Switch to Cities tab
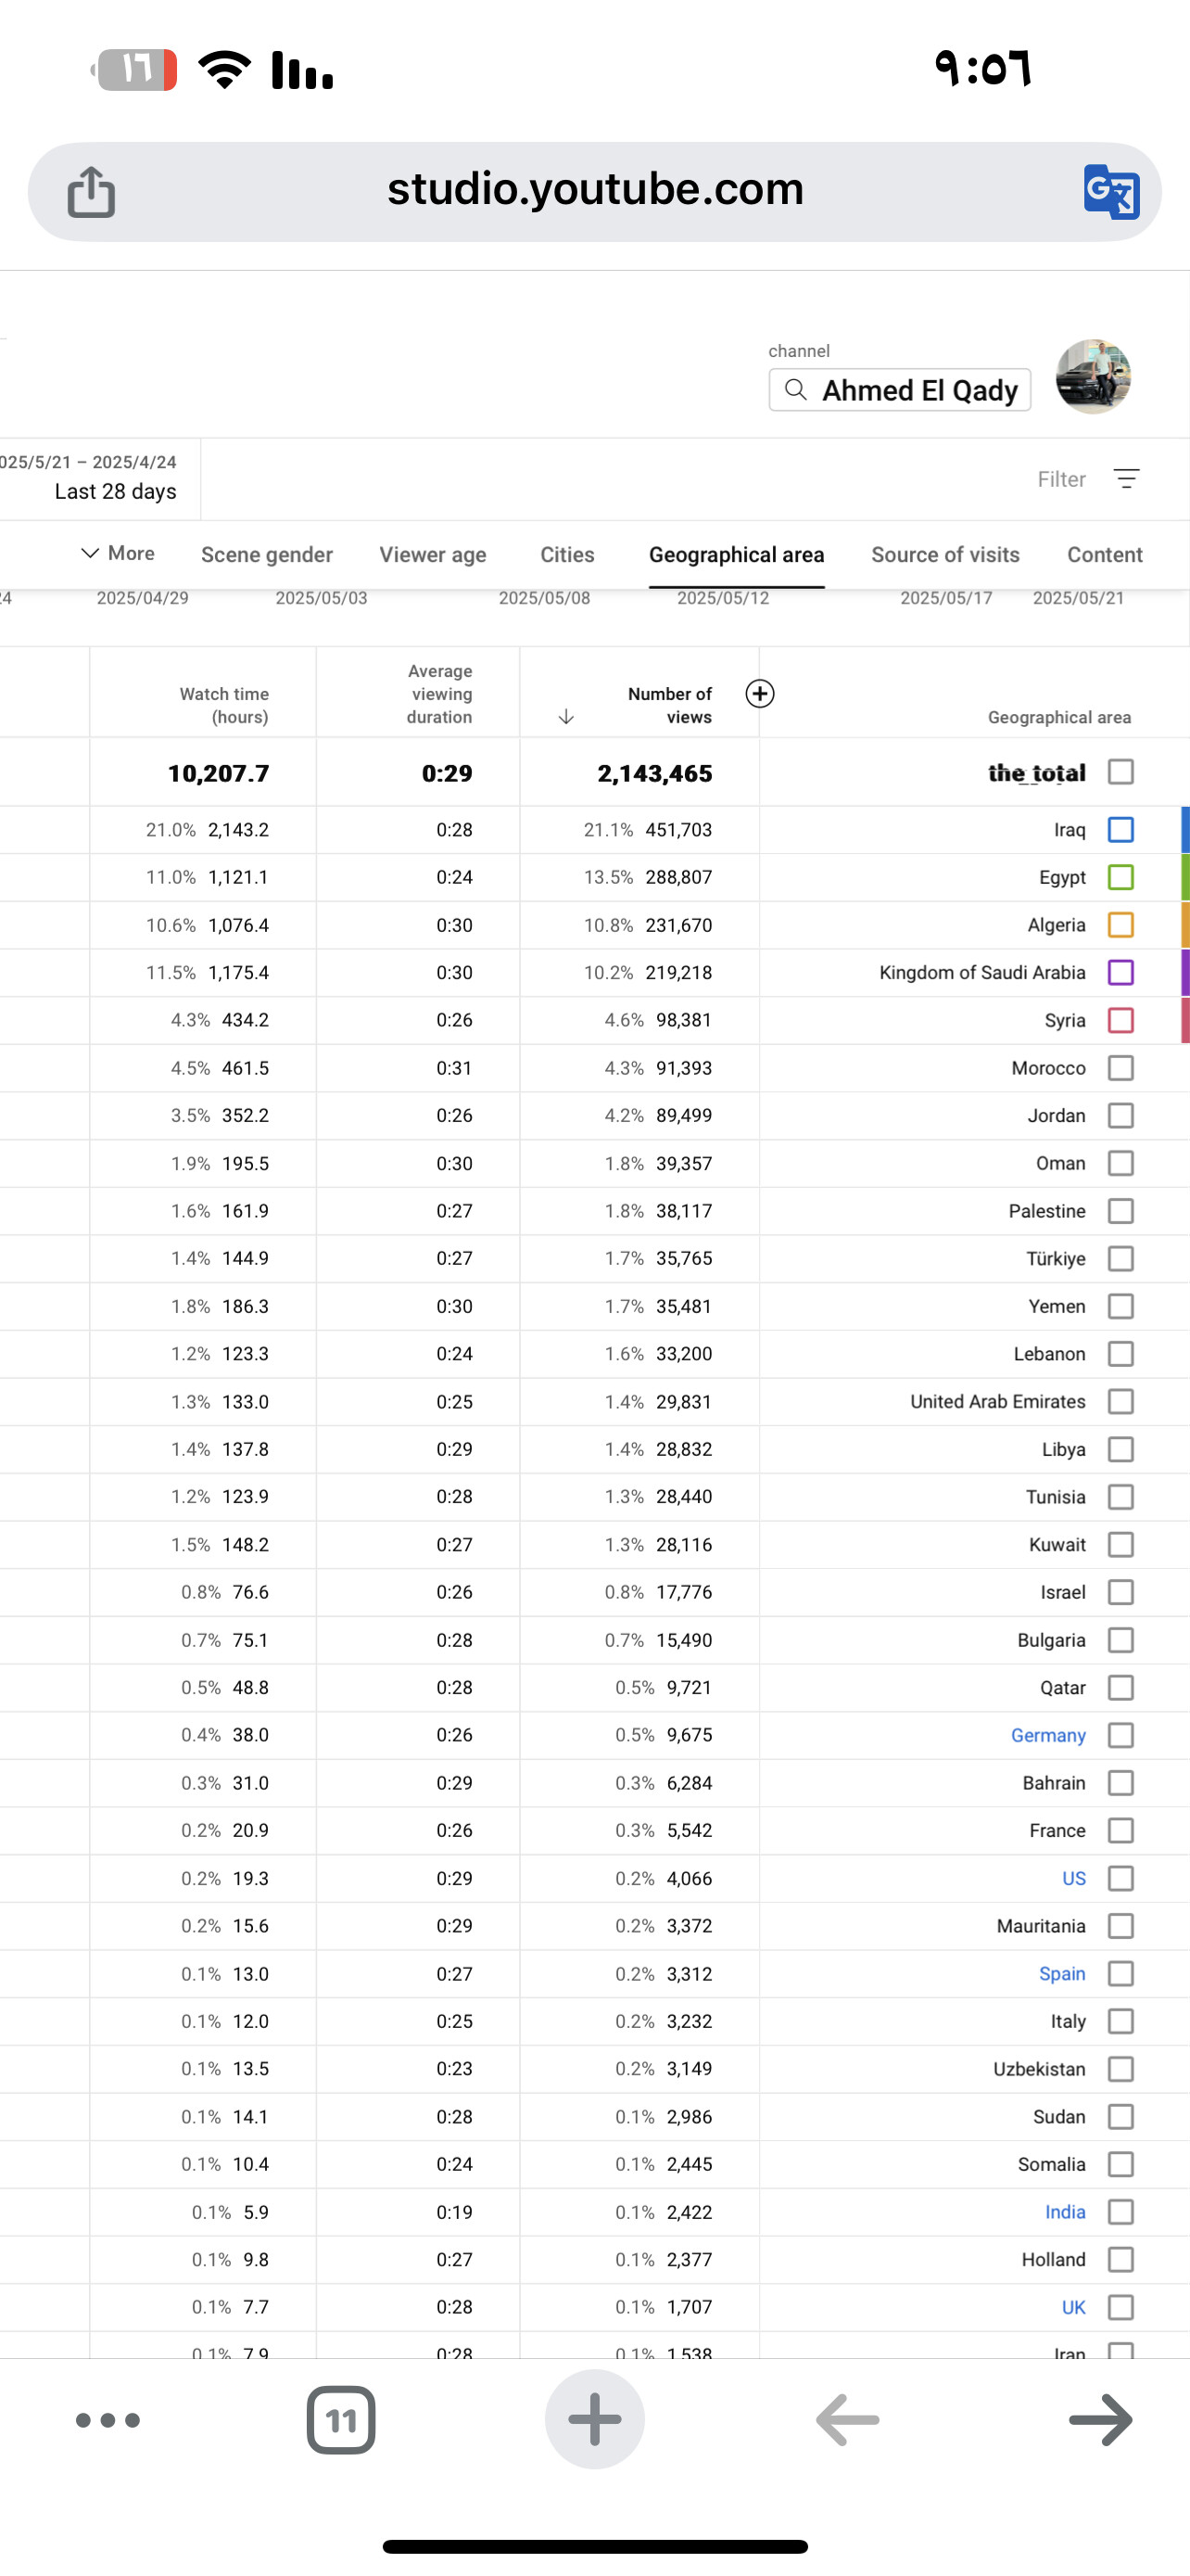The image size is (1190, 2576). [x=566, y=554]
